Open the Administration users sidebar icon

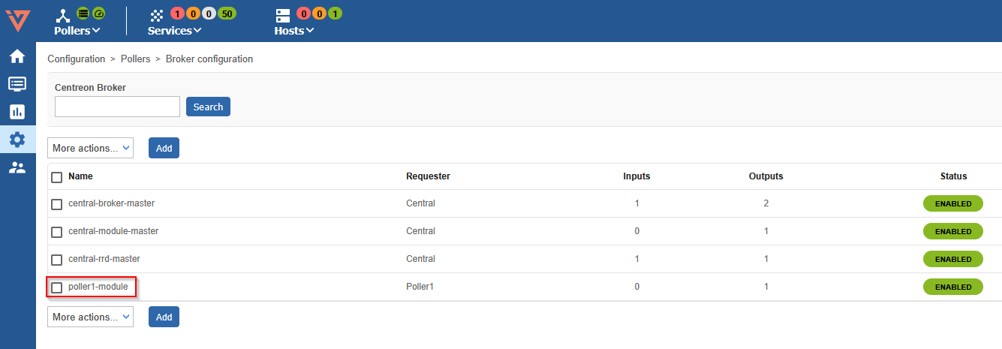[x=17, y=167]
